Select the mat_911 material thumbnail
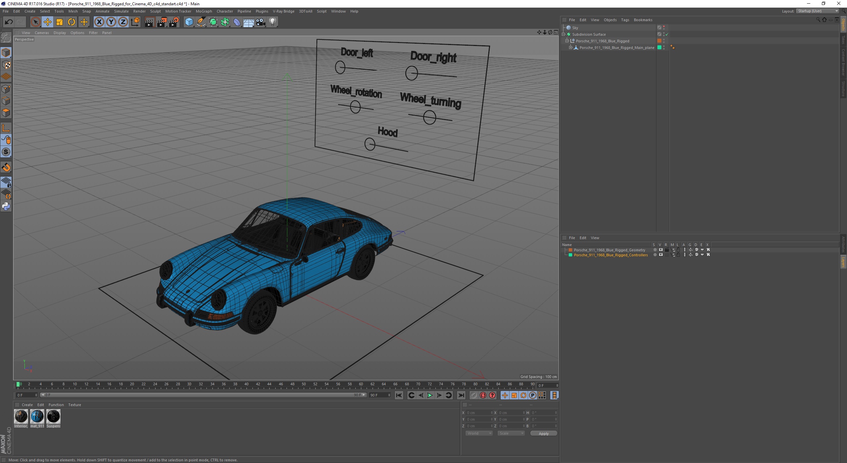Screen dimensions: 847x463 click(x=37, y=416)
